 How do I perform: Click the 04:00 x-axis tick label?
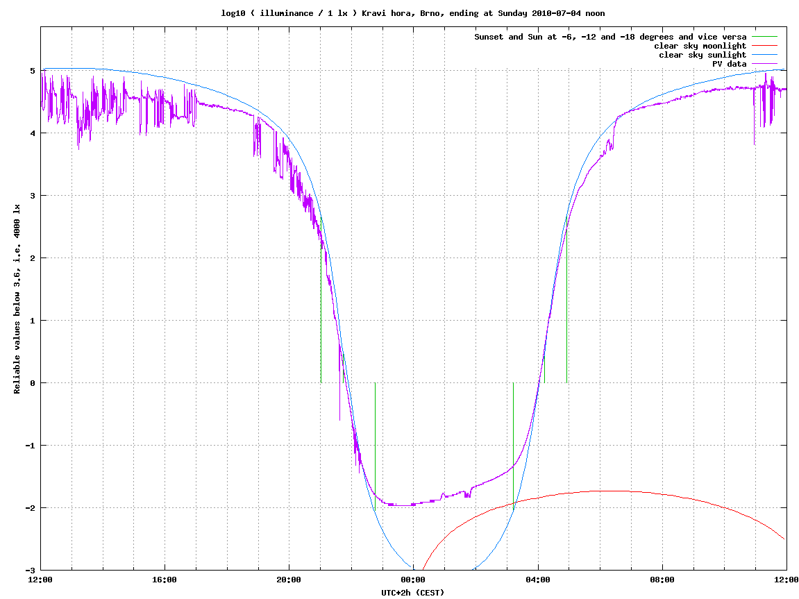coord(538,580)
